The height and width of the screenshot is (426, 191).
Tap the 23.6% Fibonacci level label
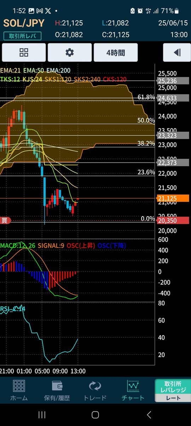pyautogui.click(x=146, y=172)
